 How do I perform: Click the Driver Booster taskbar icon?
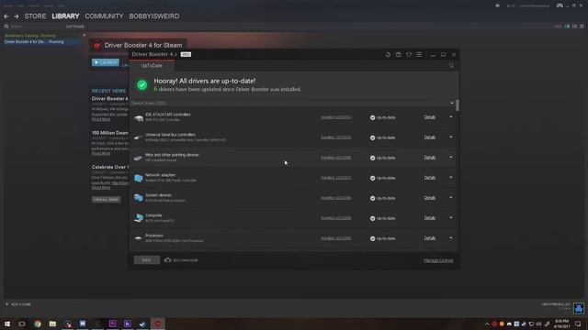(158, 324)
